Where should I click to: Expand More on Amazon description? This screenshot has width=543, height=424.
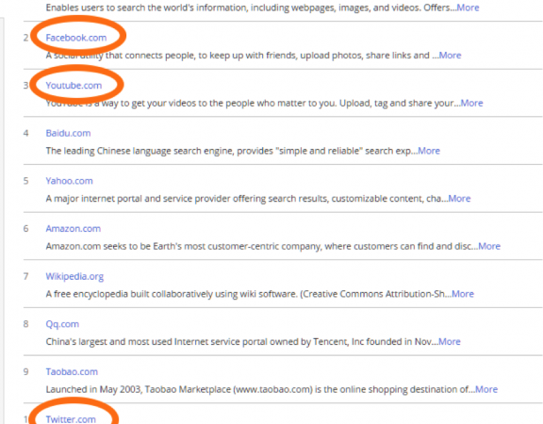(x=489, y=247)
